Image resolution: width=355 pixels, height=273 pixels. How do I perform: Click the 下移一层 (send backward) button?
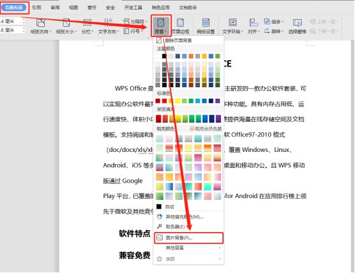click(324, 31)
